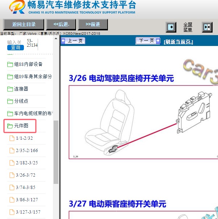Click heading 3/27 电动乘客座椅开关单元
The height and width of the screenshot is (219, 218).
click(x=118, y=204)
